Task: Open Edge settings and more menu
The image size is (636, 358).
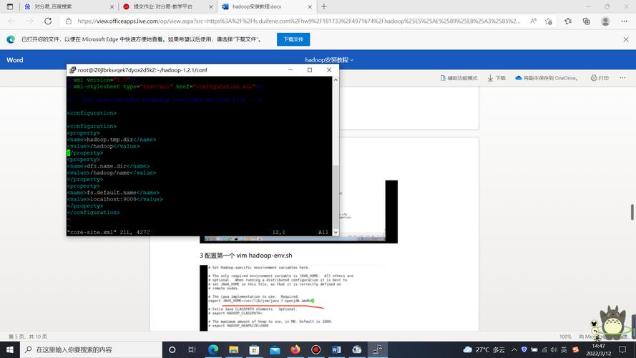Action: 625,21
